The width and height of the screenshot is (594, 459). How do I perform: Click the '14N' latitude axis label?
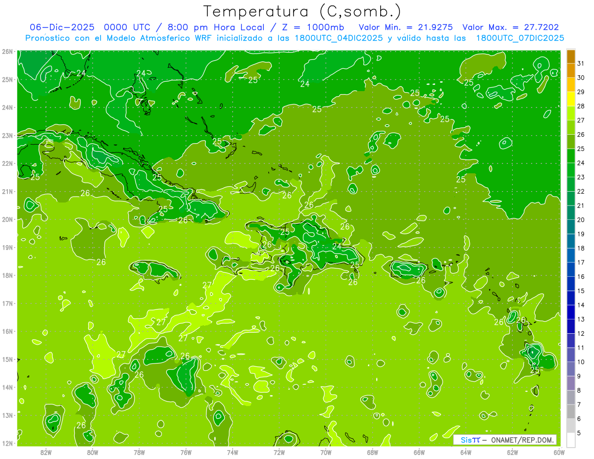click(x=7, y=387)
